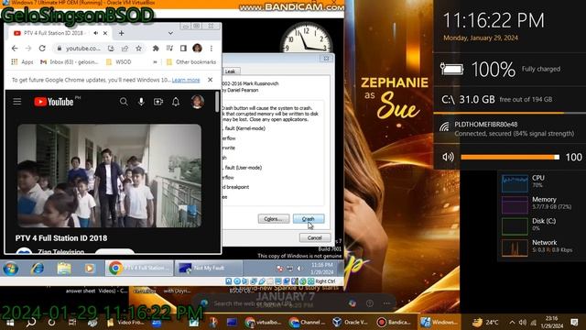Screen dimensions: 586x330
Task: Open the media controls icon in Chrome
Action: click(x=169, y=49)
